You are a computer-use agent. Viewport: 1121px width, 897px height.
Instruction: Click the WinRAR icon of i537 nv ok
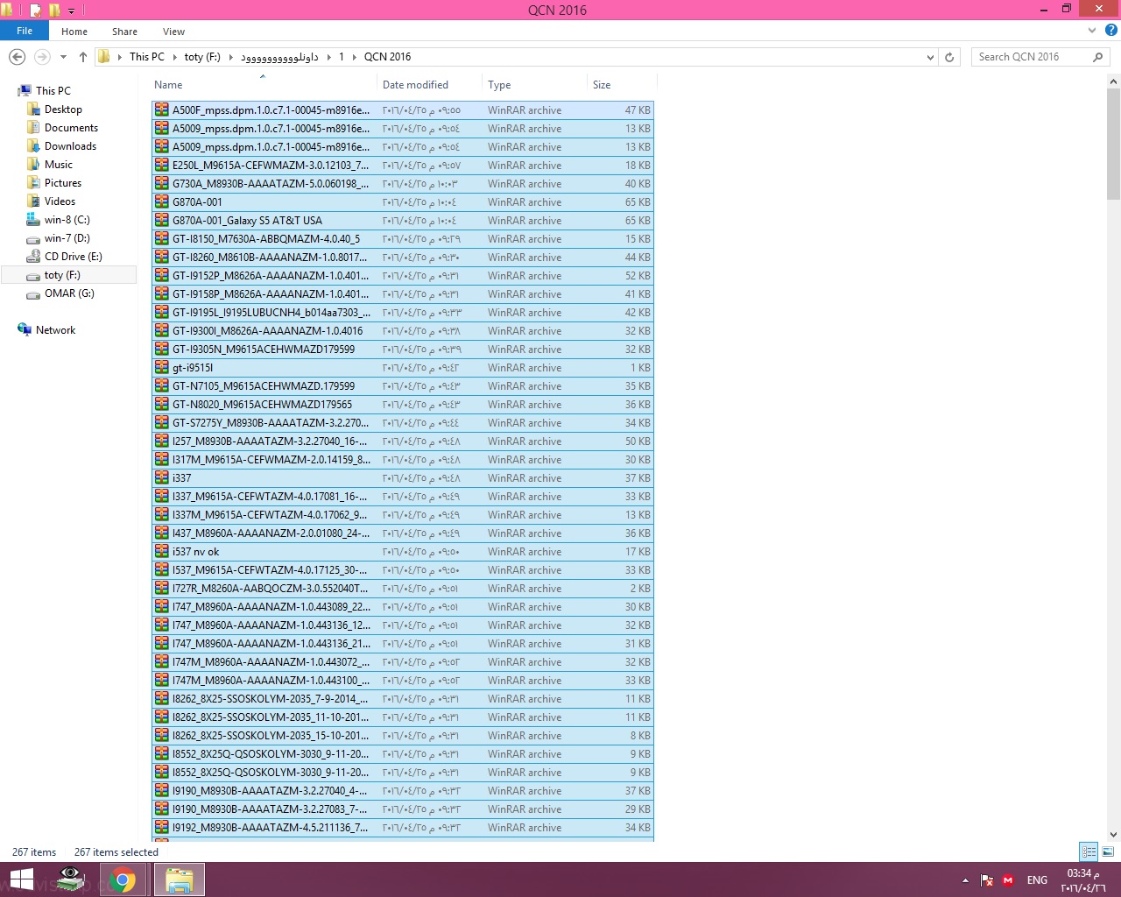click(162, 551)
